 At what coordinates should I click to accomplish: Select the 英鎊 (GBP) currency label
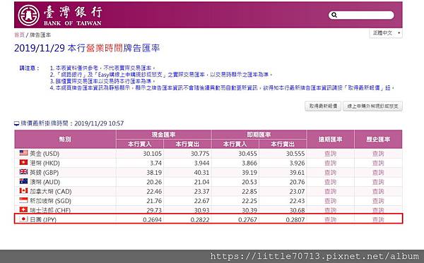pyautogui.click(x=44, y=172)
